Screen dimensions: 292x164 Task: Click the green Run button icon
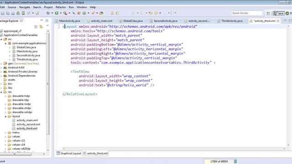pos(57,13)
